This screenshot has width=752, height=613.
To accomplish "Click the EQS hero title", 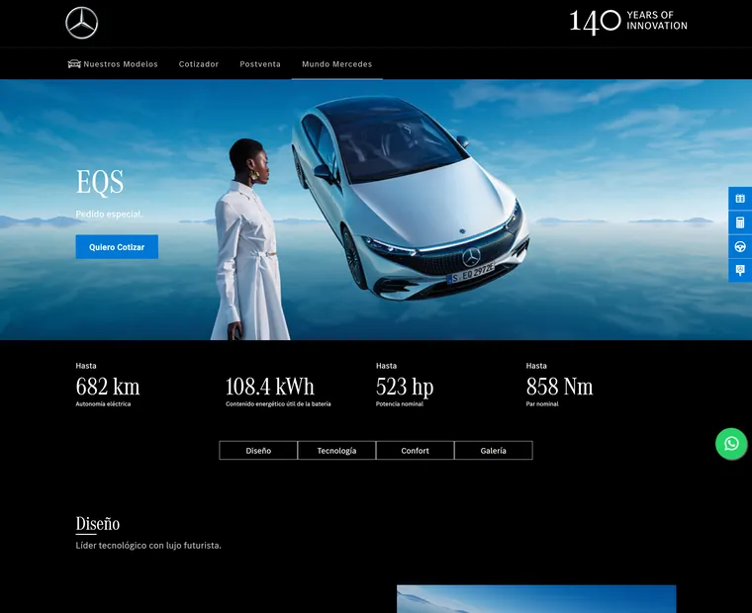I will (100, 182).
